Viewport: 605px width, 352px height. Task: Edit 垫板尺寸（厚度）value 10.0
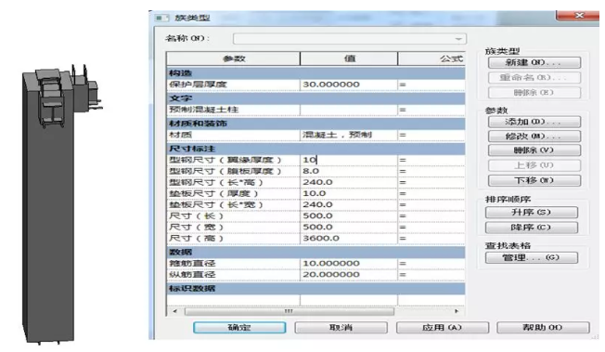point(348,193)
